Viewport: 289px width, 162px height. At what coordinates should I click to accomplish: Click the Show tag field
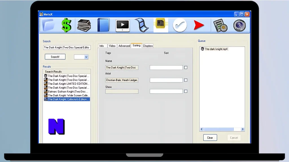(x=122, y=91)
